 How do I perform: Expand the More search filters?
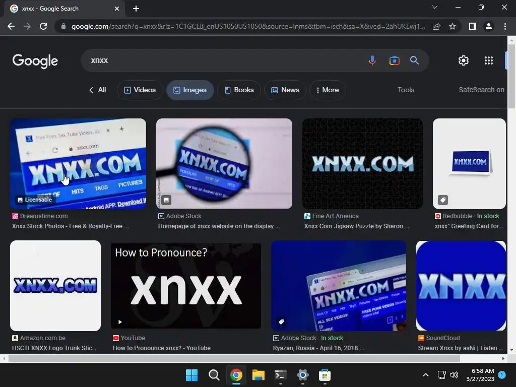click(x=328, y=90)
